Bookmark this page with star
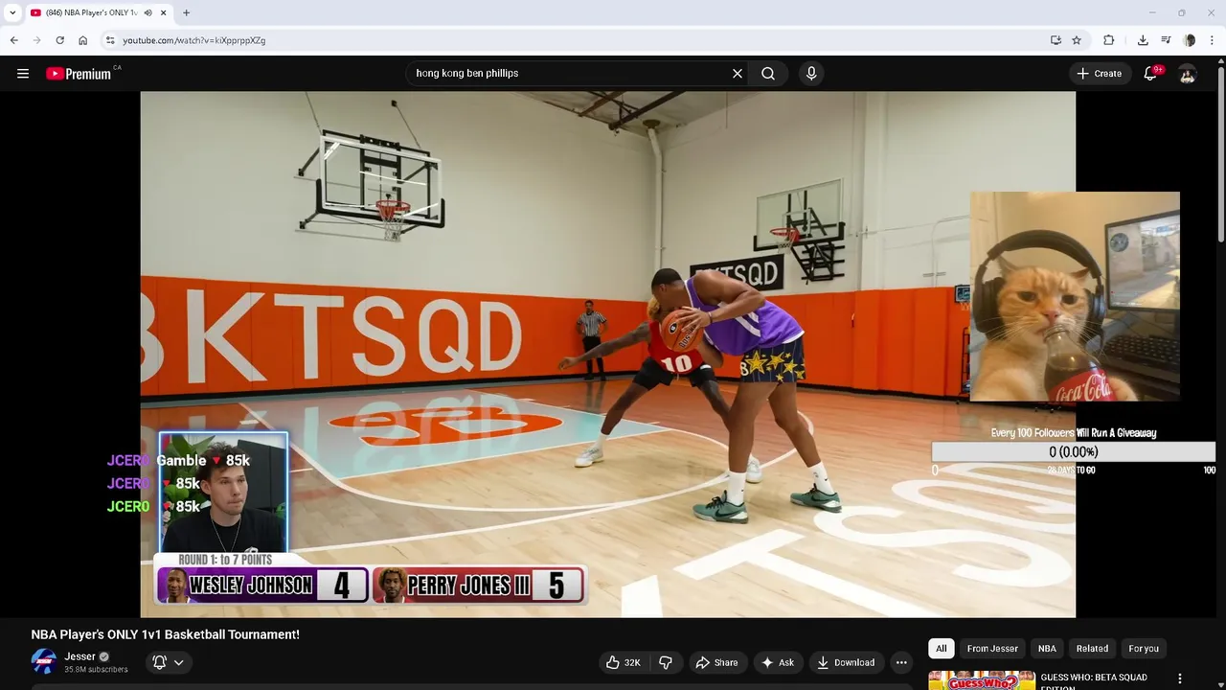1226x690 pixels. click(1077, 40)
